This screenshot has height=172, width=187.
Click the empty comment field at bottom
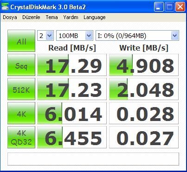(93, 159)
